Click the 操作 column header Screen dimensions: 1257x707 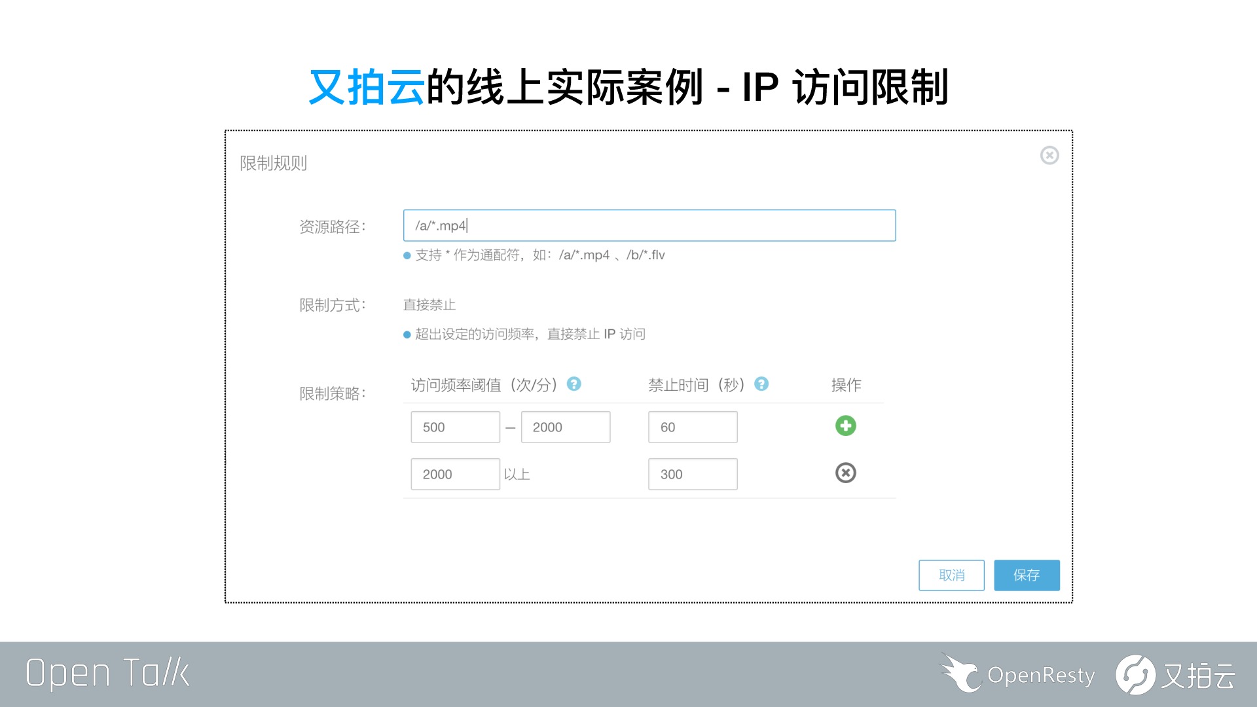[x=846, y=385]
